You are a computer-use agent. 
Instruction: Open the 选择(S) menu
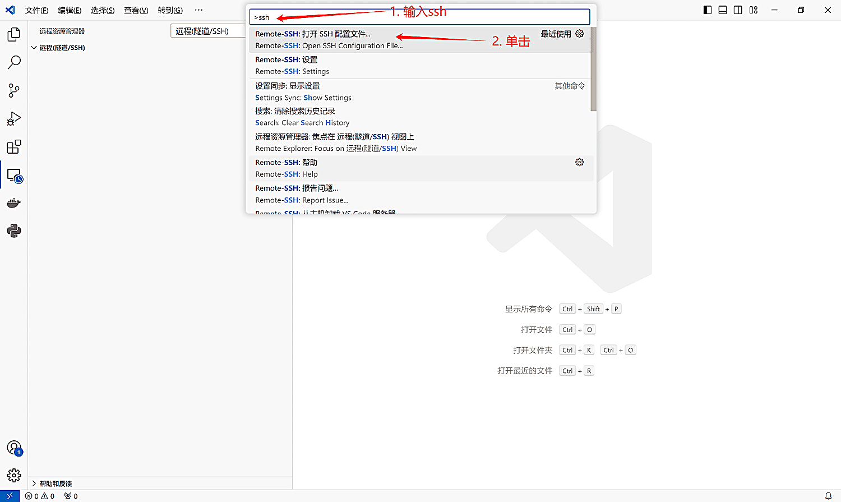(x=103, y=10)
